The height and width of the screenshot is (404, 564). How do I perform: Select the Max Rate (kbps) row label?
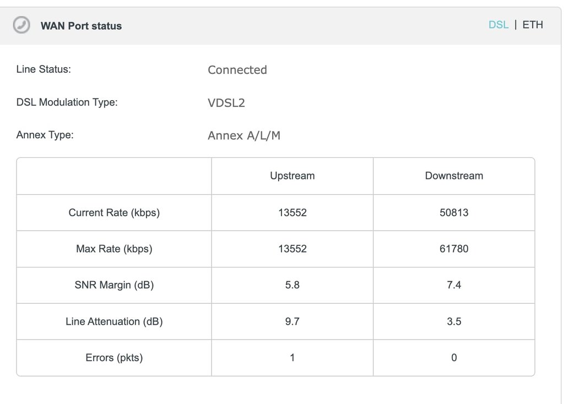click(x=114, y=249)
